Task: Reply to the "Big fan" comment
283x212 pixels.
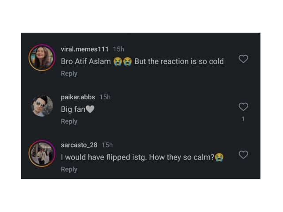Action: click(69, 121)
